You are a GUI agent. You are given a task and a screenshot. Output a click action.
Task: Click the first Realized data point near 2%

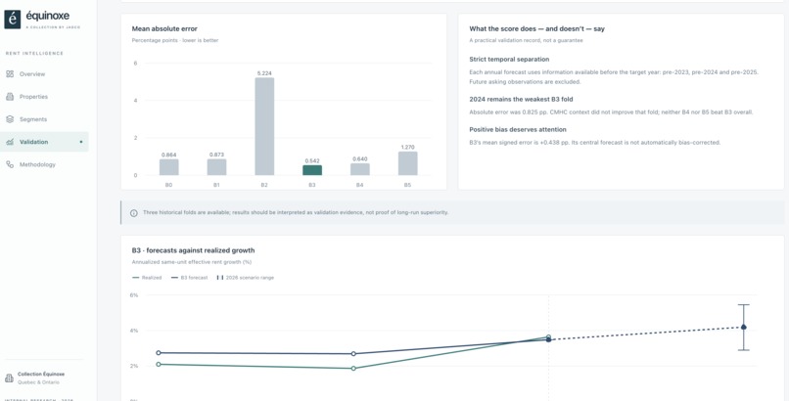tap(159, 364)
